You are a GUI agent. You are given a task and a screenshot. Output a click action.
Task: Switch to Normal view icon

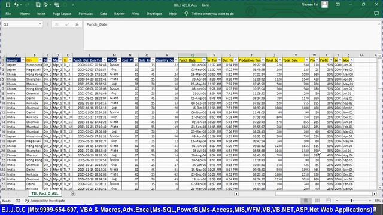[x=306, y=201]
